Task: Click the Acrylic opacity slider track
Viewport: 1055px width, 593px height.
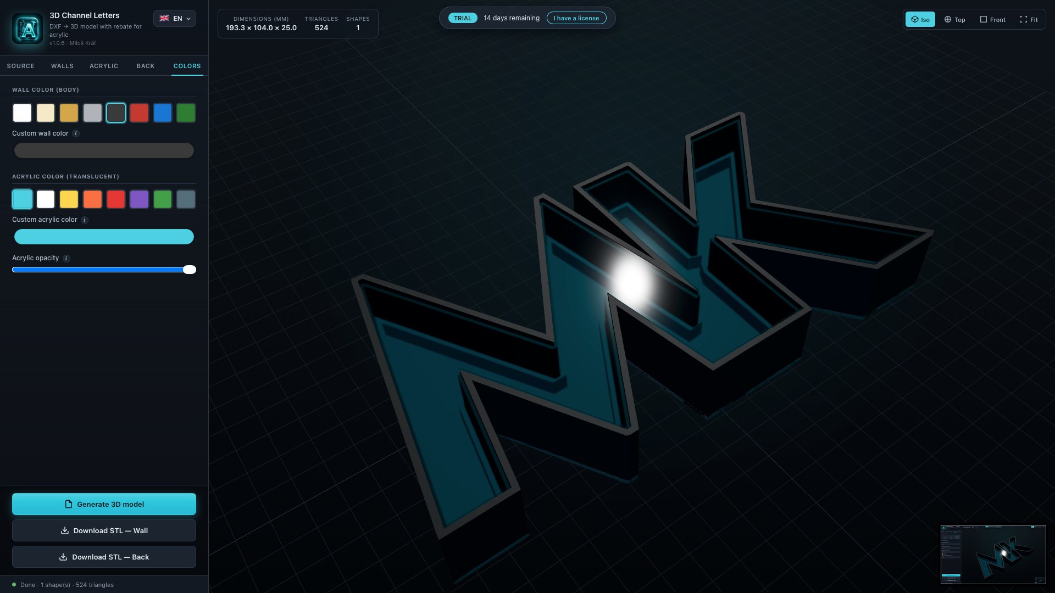Action: (x=104, y=270)
